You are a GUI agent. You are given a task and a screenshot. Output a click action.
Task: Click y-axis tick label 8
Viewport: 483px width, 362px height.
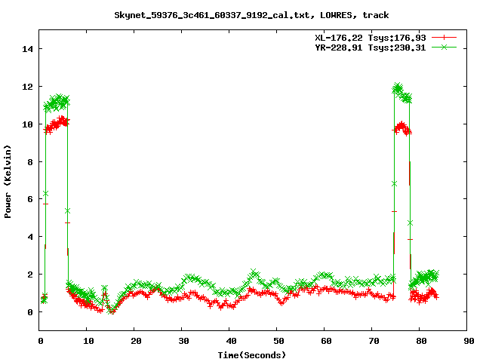pos(30,162)
